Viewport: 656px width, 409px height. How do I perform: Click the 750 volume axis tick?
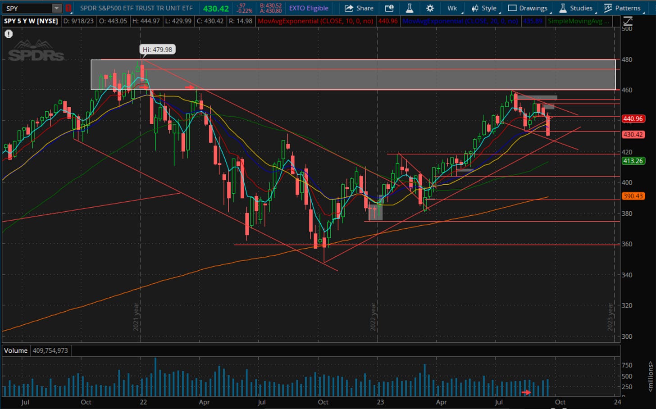[x=627, y=365]
